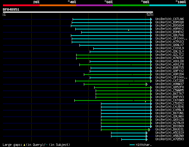Select the UniRef100_A9NW37 label

point(170,84)
